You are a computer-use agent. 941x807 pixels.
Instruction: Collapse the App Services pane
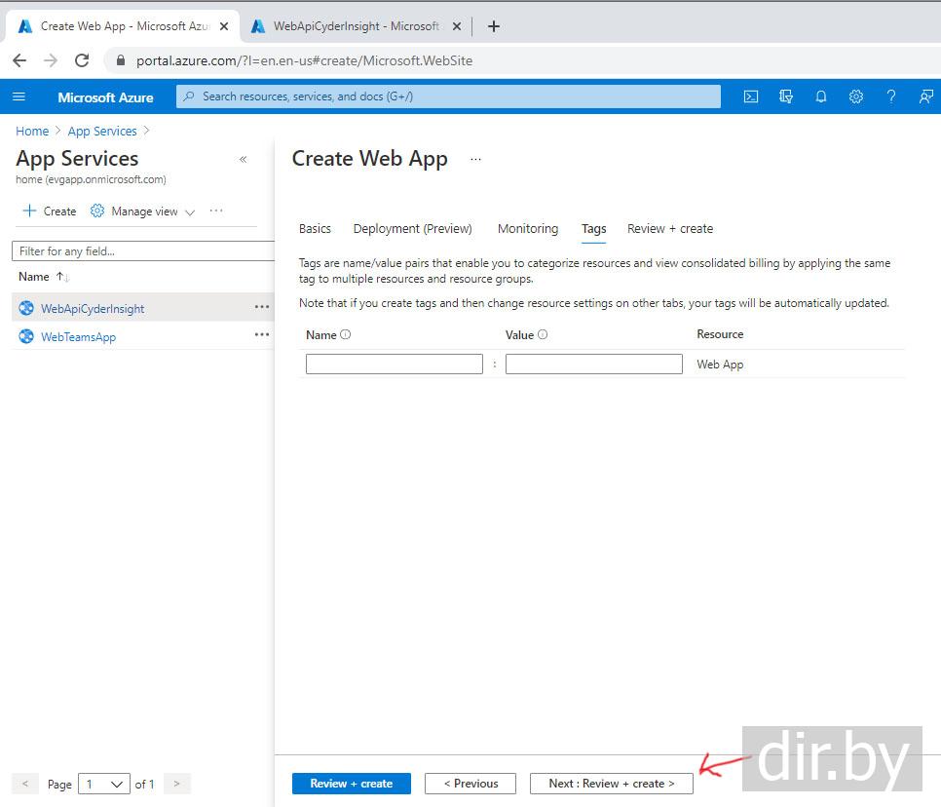click(243, 160)
